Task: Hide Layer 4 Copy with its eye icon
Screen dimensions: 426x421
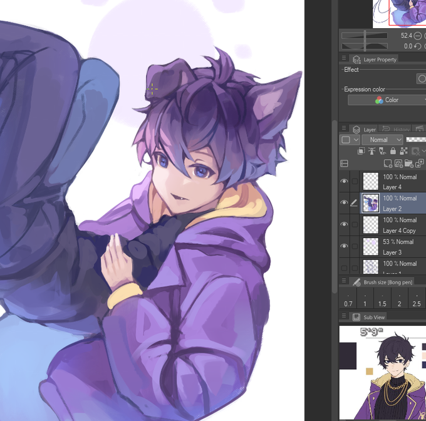Action: pyautogui.click(x=344, y=224)
